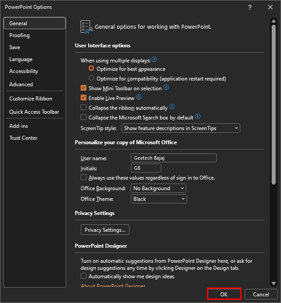This screenshot has width=281, height=303.
Task: Click the info icon next to Live Preview
Action: [x=139, y=97]
